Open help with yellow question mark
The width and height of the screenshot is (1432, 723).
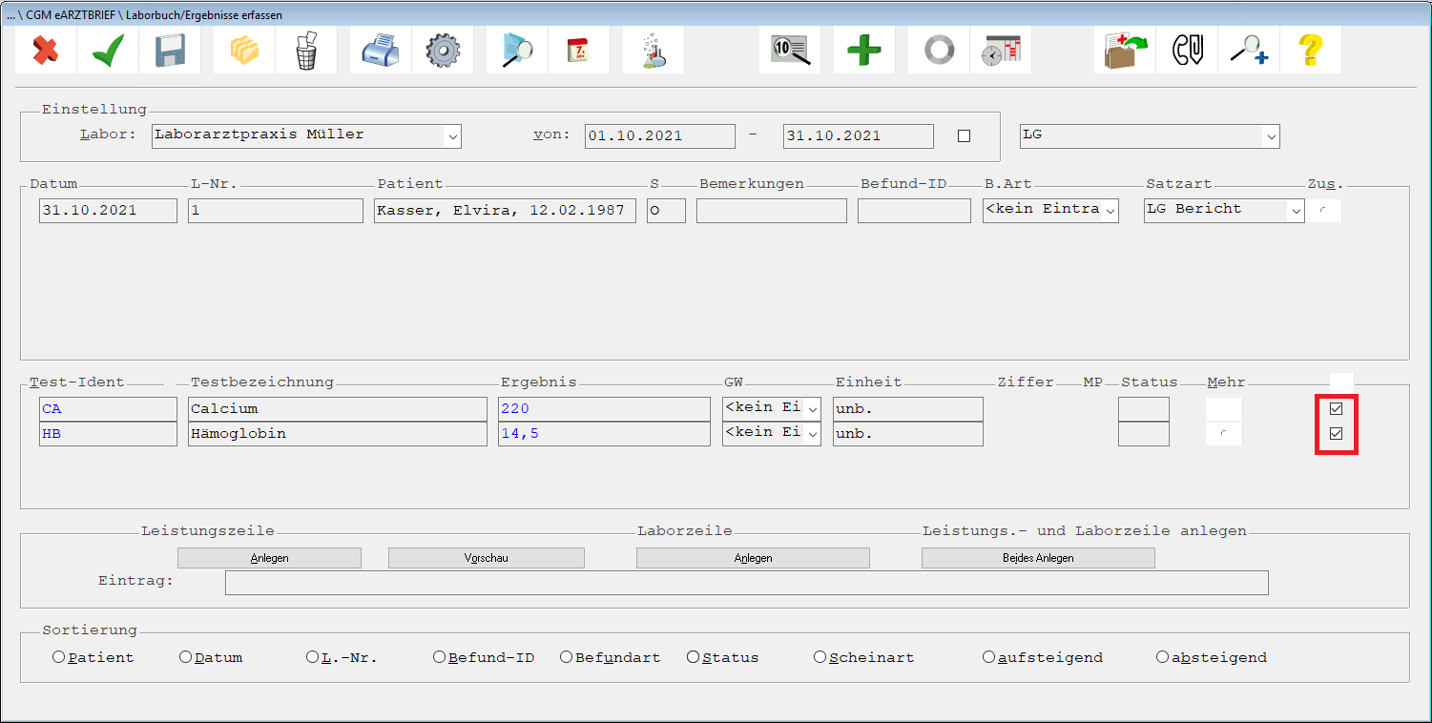pos(1311,50)
